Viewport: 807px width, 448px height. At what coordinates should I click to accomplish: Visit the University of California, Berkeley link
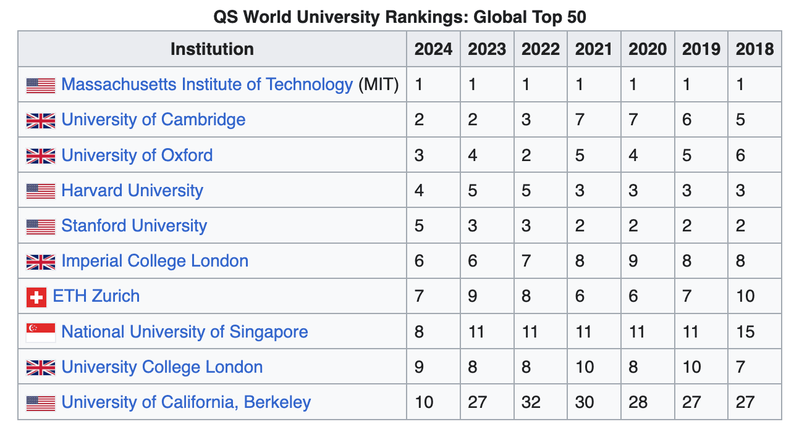186,402
